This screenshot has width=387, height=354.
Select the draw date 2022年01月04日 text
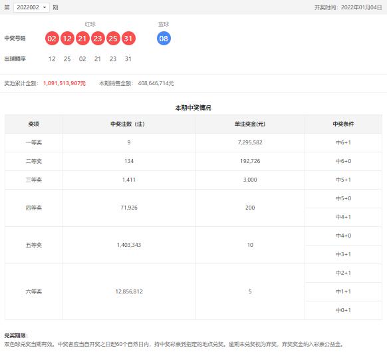361,8
